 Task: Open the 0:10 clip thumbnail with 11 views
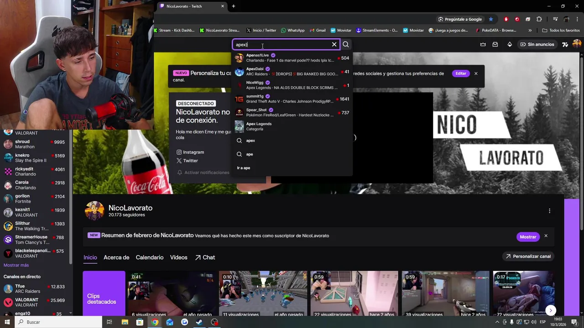[x=263, y=293]
